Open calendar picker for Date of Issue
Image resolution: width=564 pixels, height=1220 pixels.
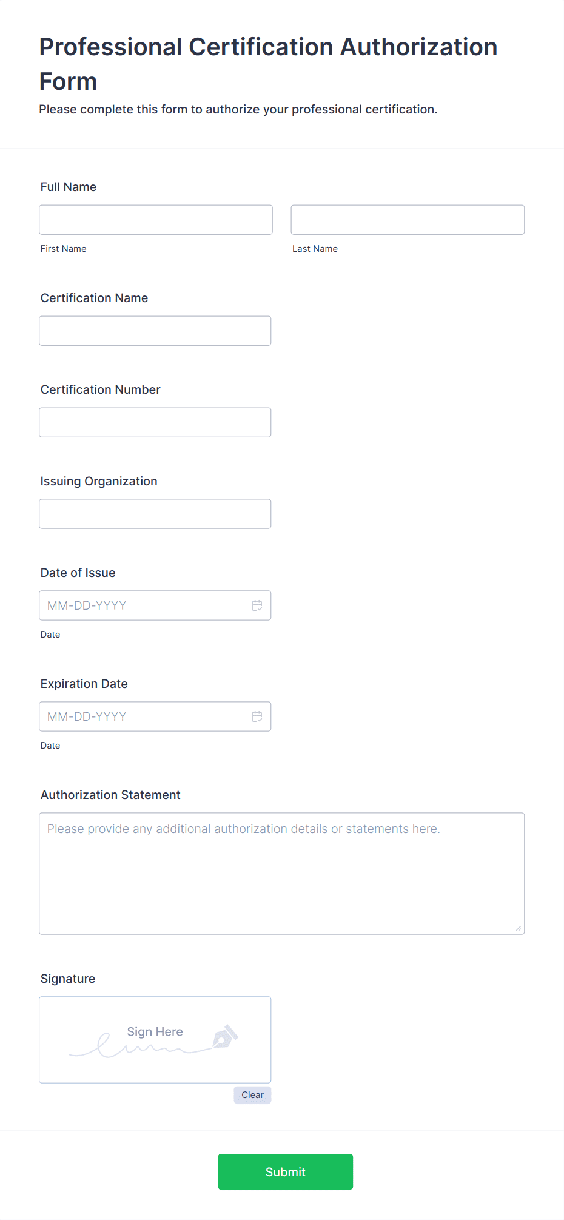257,605
